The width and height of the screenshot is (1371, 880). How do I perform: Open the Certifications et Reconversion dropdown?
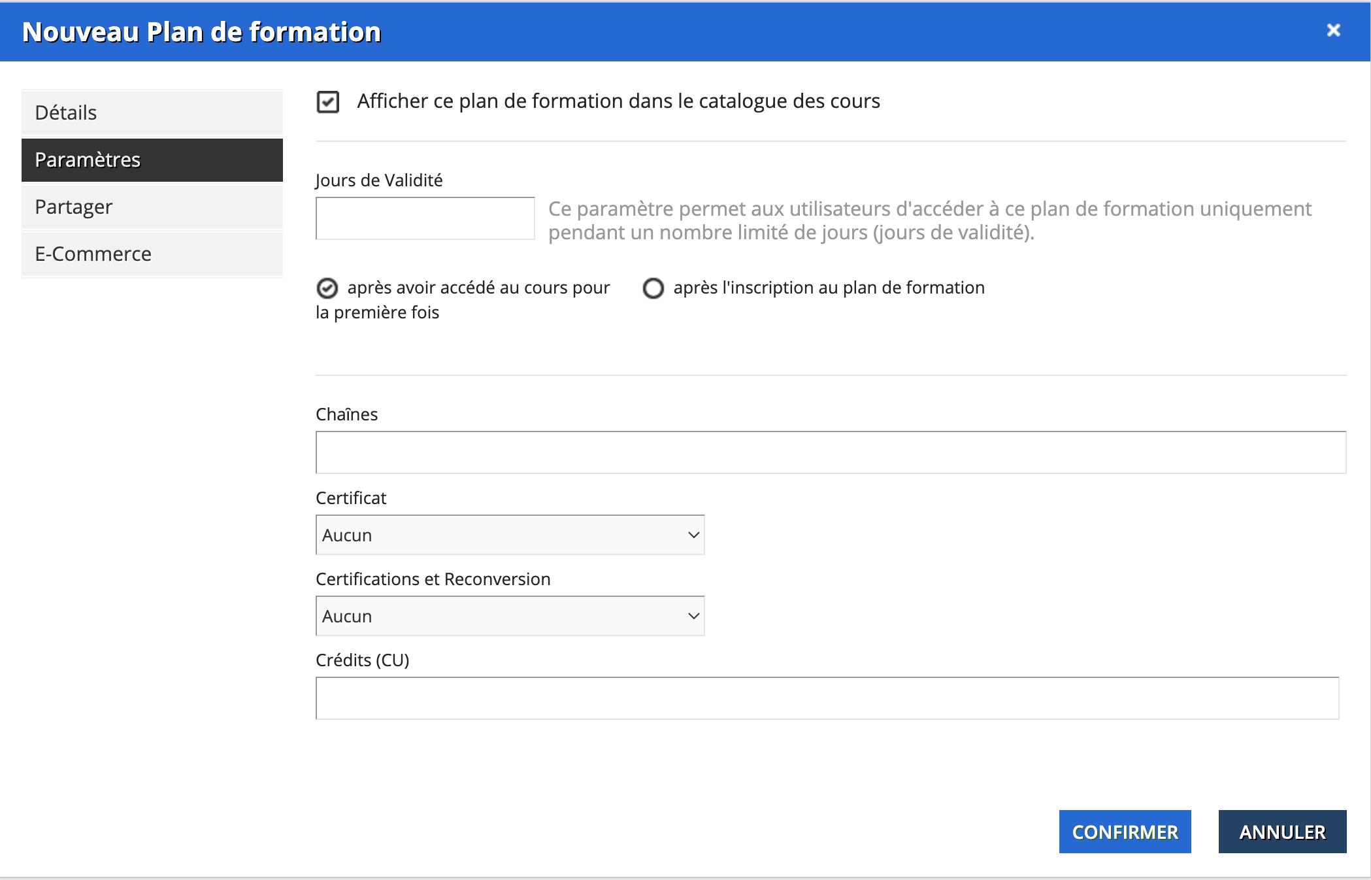pyautogui.click(x=510, y=616)
